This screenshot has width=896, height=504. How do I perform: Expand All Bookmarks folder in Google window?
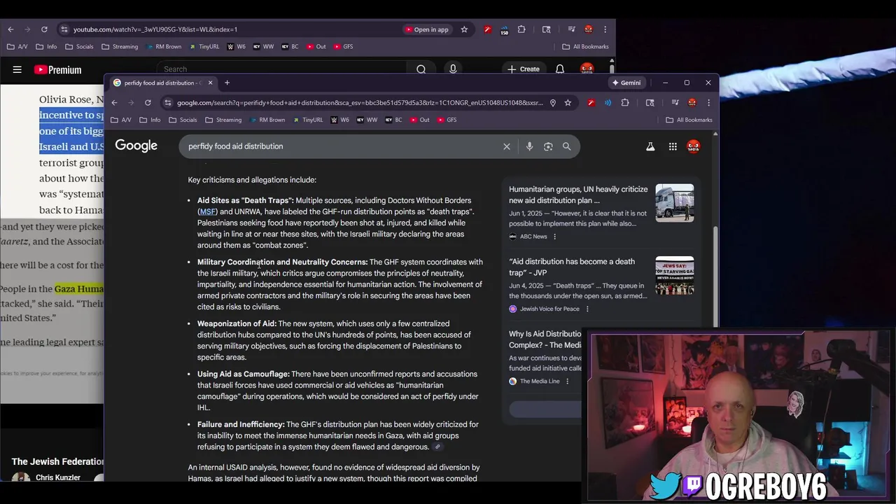click(x=689, y=120)
